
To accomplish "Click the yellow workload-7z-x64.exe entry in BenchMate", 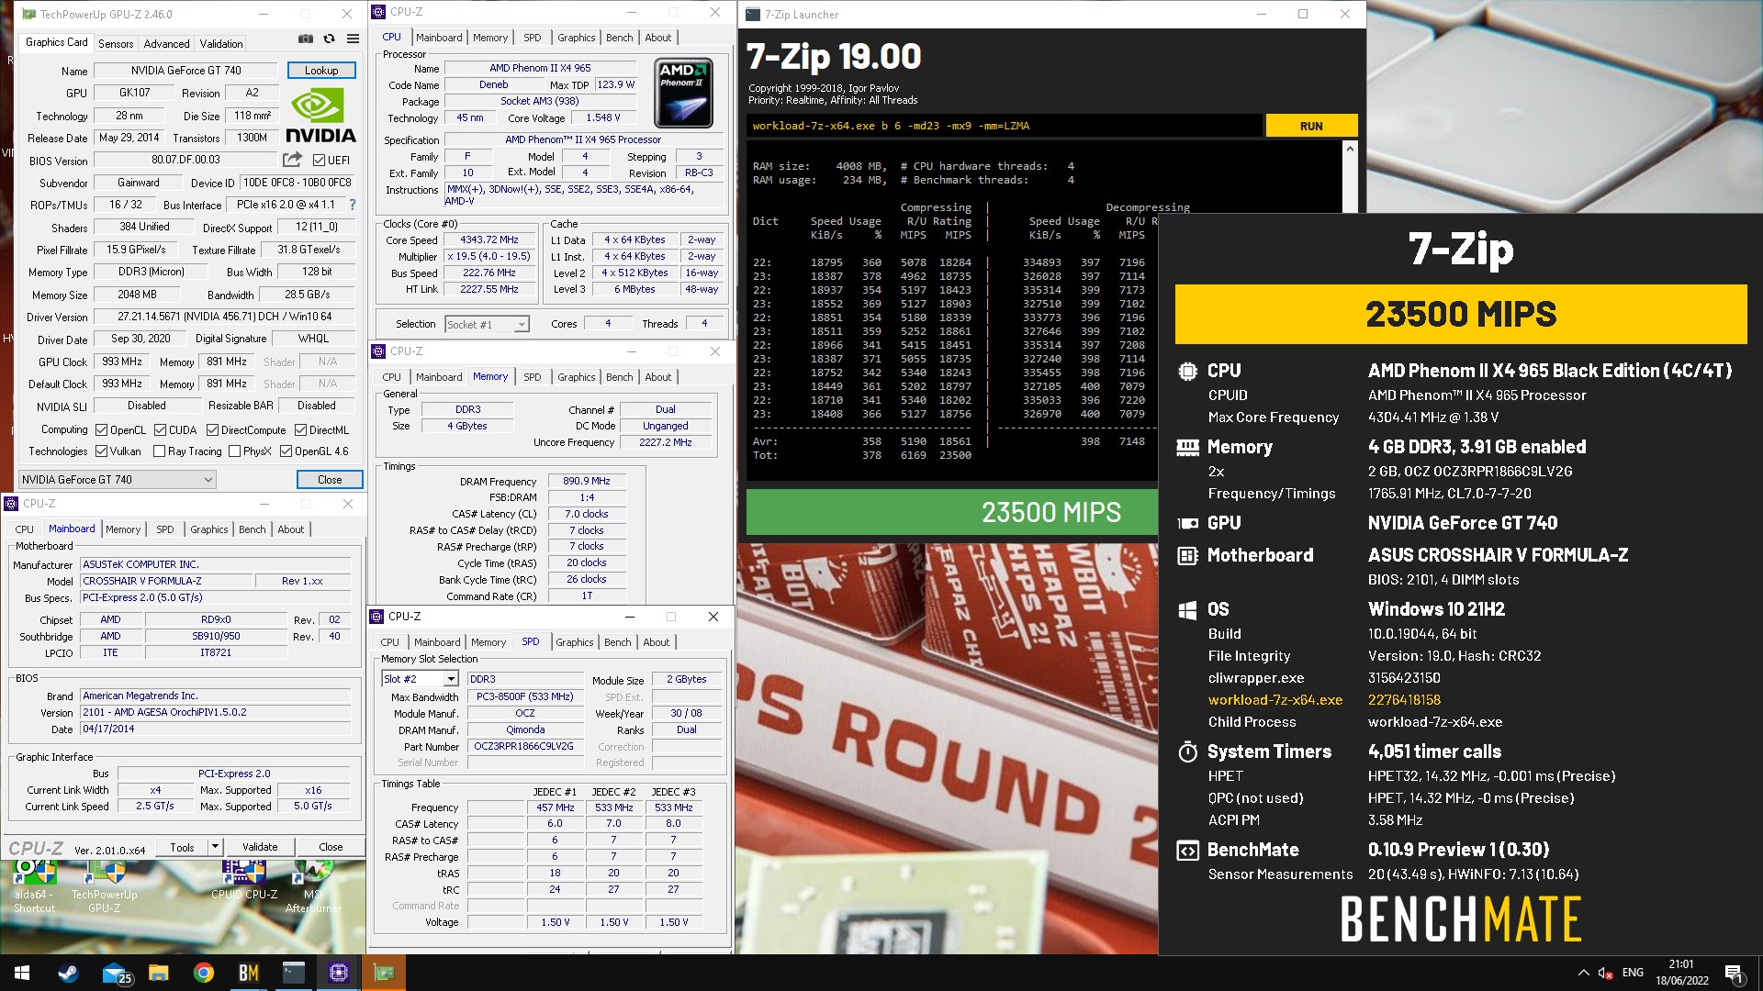I will coord(1275,700).
